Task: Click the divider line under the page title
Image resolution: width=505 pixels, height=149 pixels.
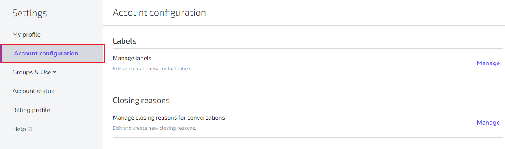Action: 304,26
